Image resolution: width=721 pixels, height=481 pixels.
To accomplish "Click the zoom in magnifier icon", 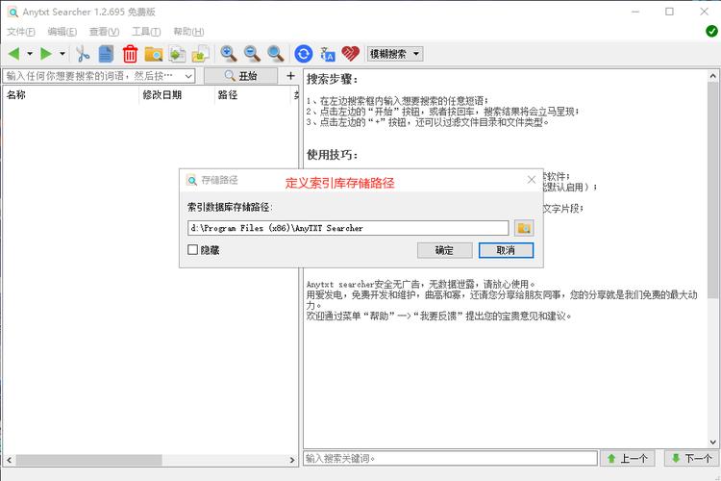I will [x=229, y=54].
